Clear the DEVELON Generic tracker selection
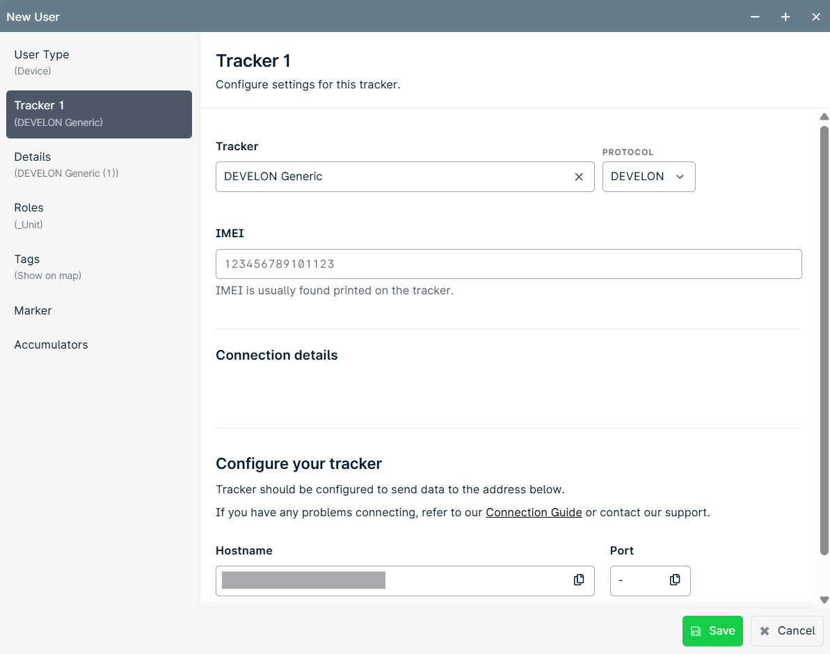The height and width of the screenshot is (654, 830). [x=579, y=177]
